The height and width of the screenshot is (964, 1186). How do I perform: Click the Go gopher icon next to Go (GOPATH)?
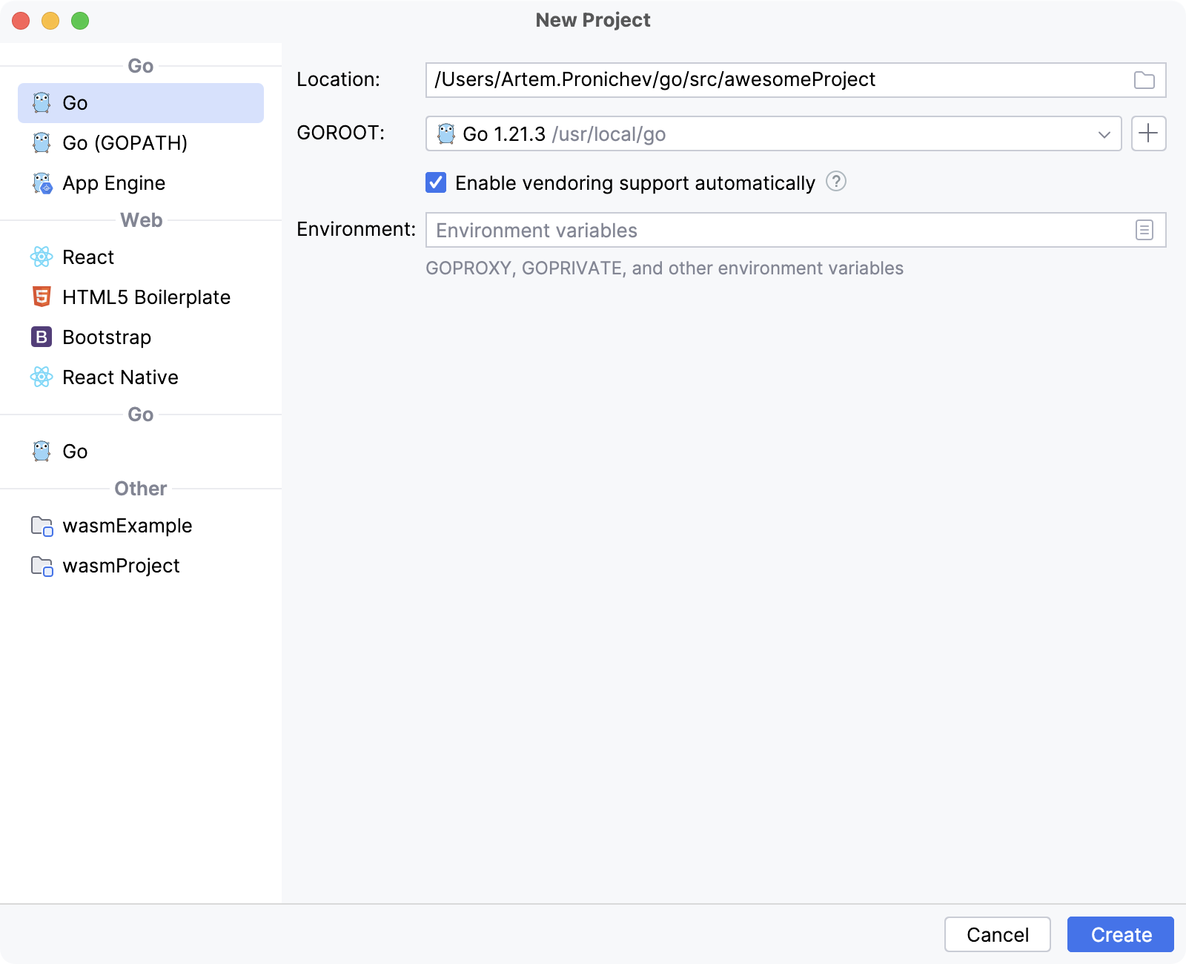(x=42, y=142)
